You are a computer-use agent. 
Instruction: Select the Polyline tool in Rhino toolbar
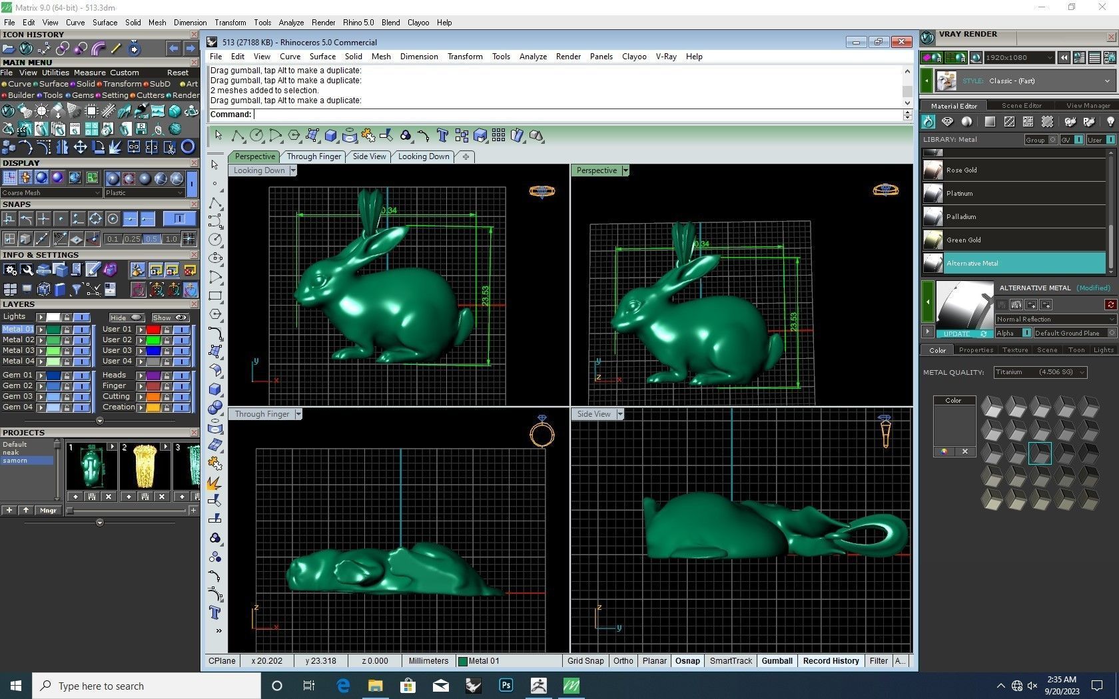tap(237, 136)
